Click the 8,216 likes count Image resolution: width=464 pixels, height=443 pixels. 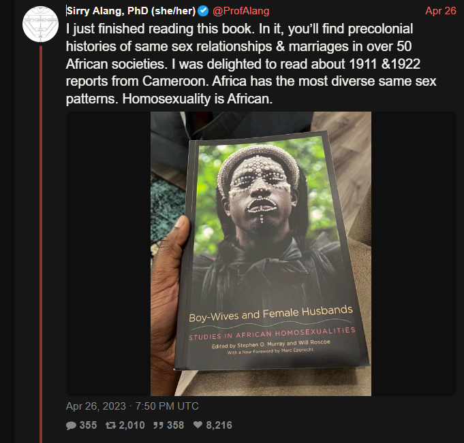pos(219,425)
